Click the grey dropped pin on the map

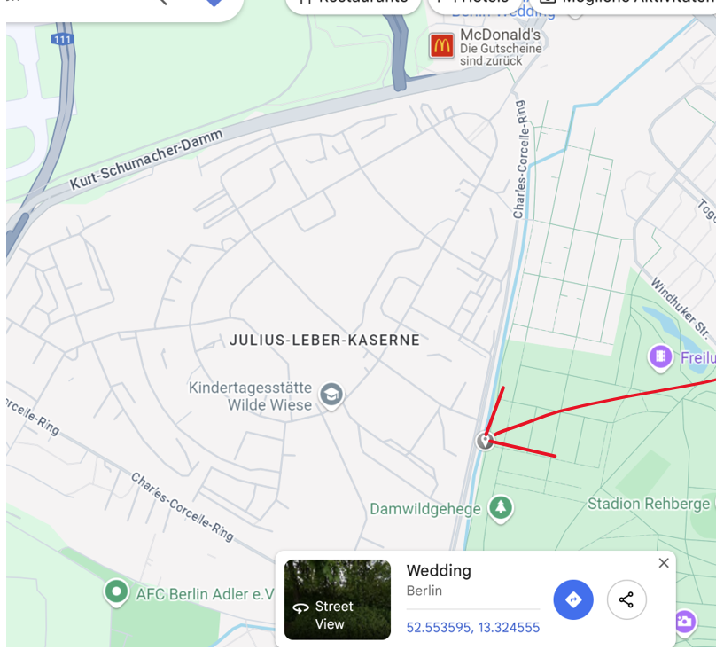click(x=485, y=441)
